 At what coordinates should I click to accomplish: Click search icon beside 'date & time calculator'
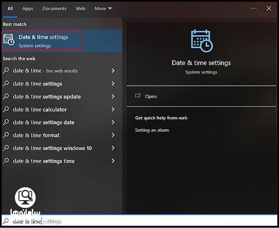point(6,109)
